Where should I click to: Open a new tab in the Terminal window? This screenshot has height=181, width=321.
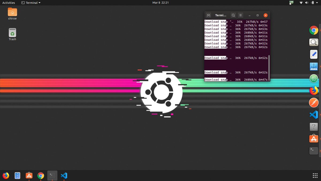pos(209,15)
